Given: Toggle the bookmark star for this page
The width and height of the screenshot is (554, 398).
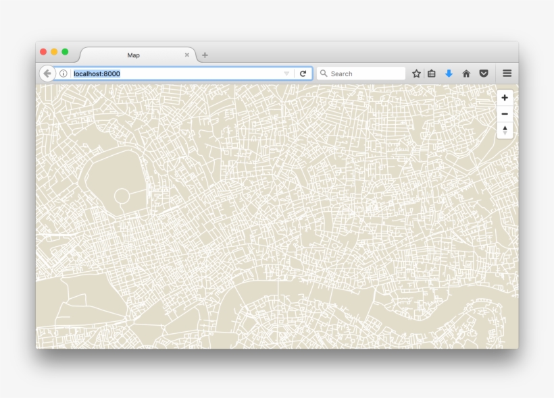Looking at the screenshot, I should (x=415, y=73).
